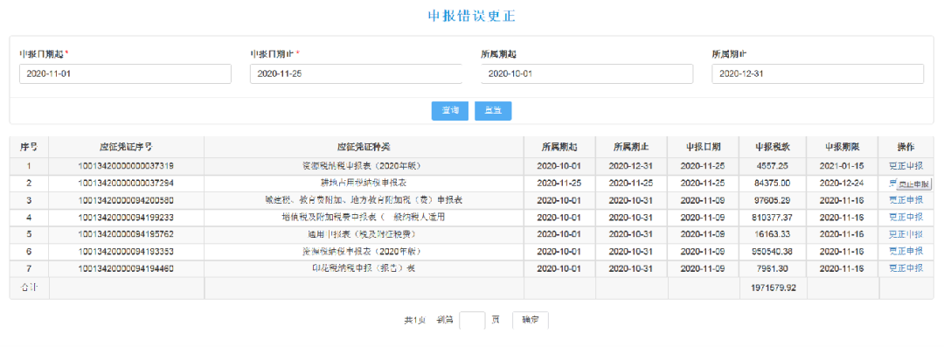This screenshot has height=347, width=944.
Task: Click the total amount 1971579.92
Action: [774, 288]
